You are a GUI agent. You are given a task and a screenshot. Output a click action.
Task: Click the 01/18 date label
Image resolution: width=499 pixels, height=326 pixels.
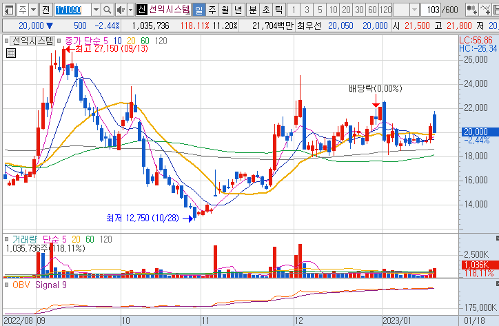coord(474,320)
